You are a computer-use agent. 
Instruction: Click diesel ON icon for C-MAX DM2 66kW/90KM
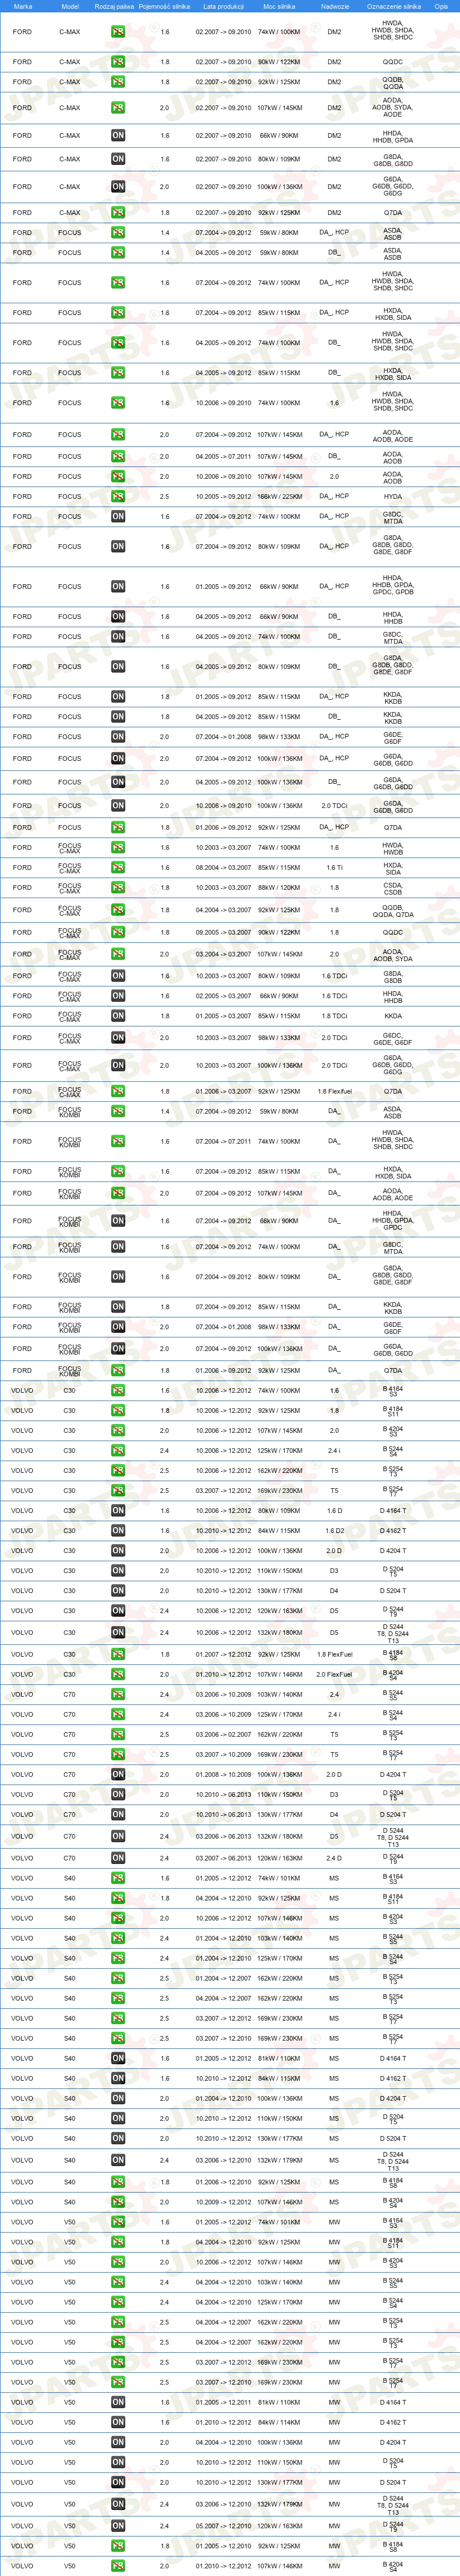tap(118, 135)
